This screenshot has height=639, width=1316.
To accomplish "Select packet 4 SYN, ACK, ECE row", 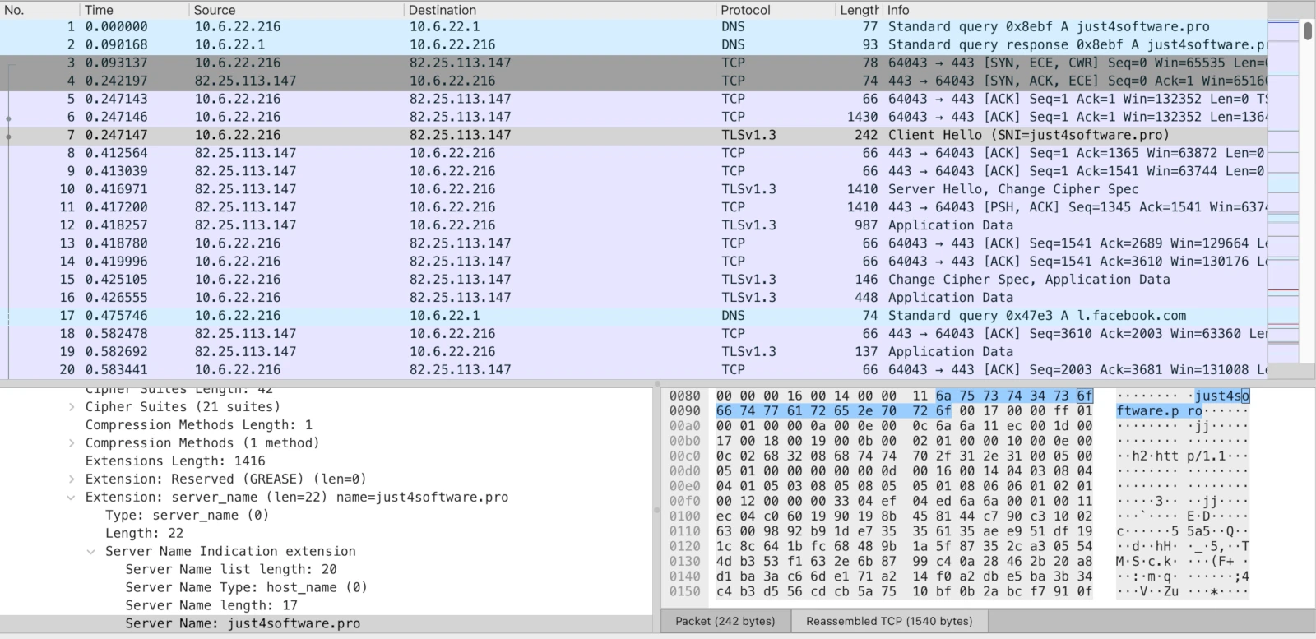I will (x=633, y=81).
